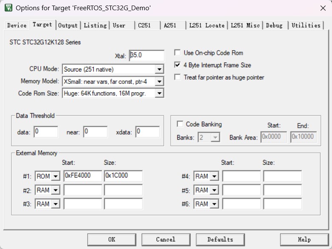Click memory #4 Size input field
The width and height of the screenshot is (332, 249).
[283, 176]
